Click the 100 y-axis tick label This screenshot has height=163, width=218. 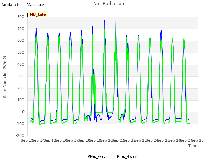tap(21, 100)
